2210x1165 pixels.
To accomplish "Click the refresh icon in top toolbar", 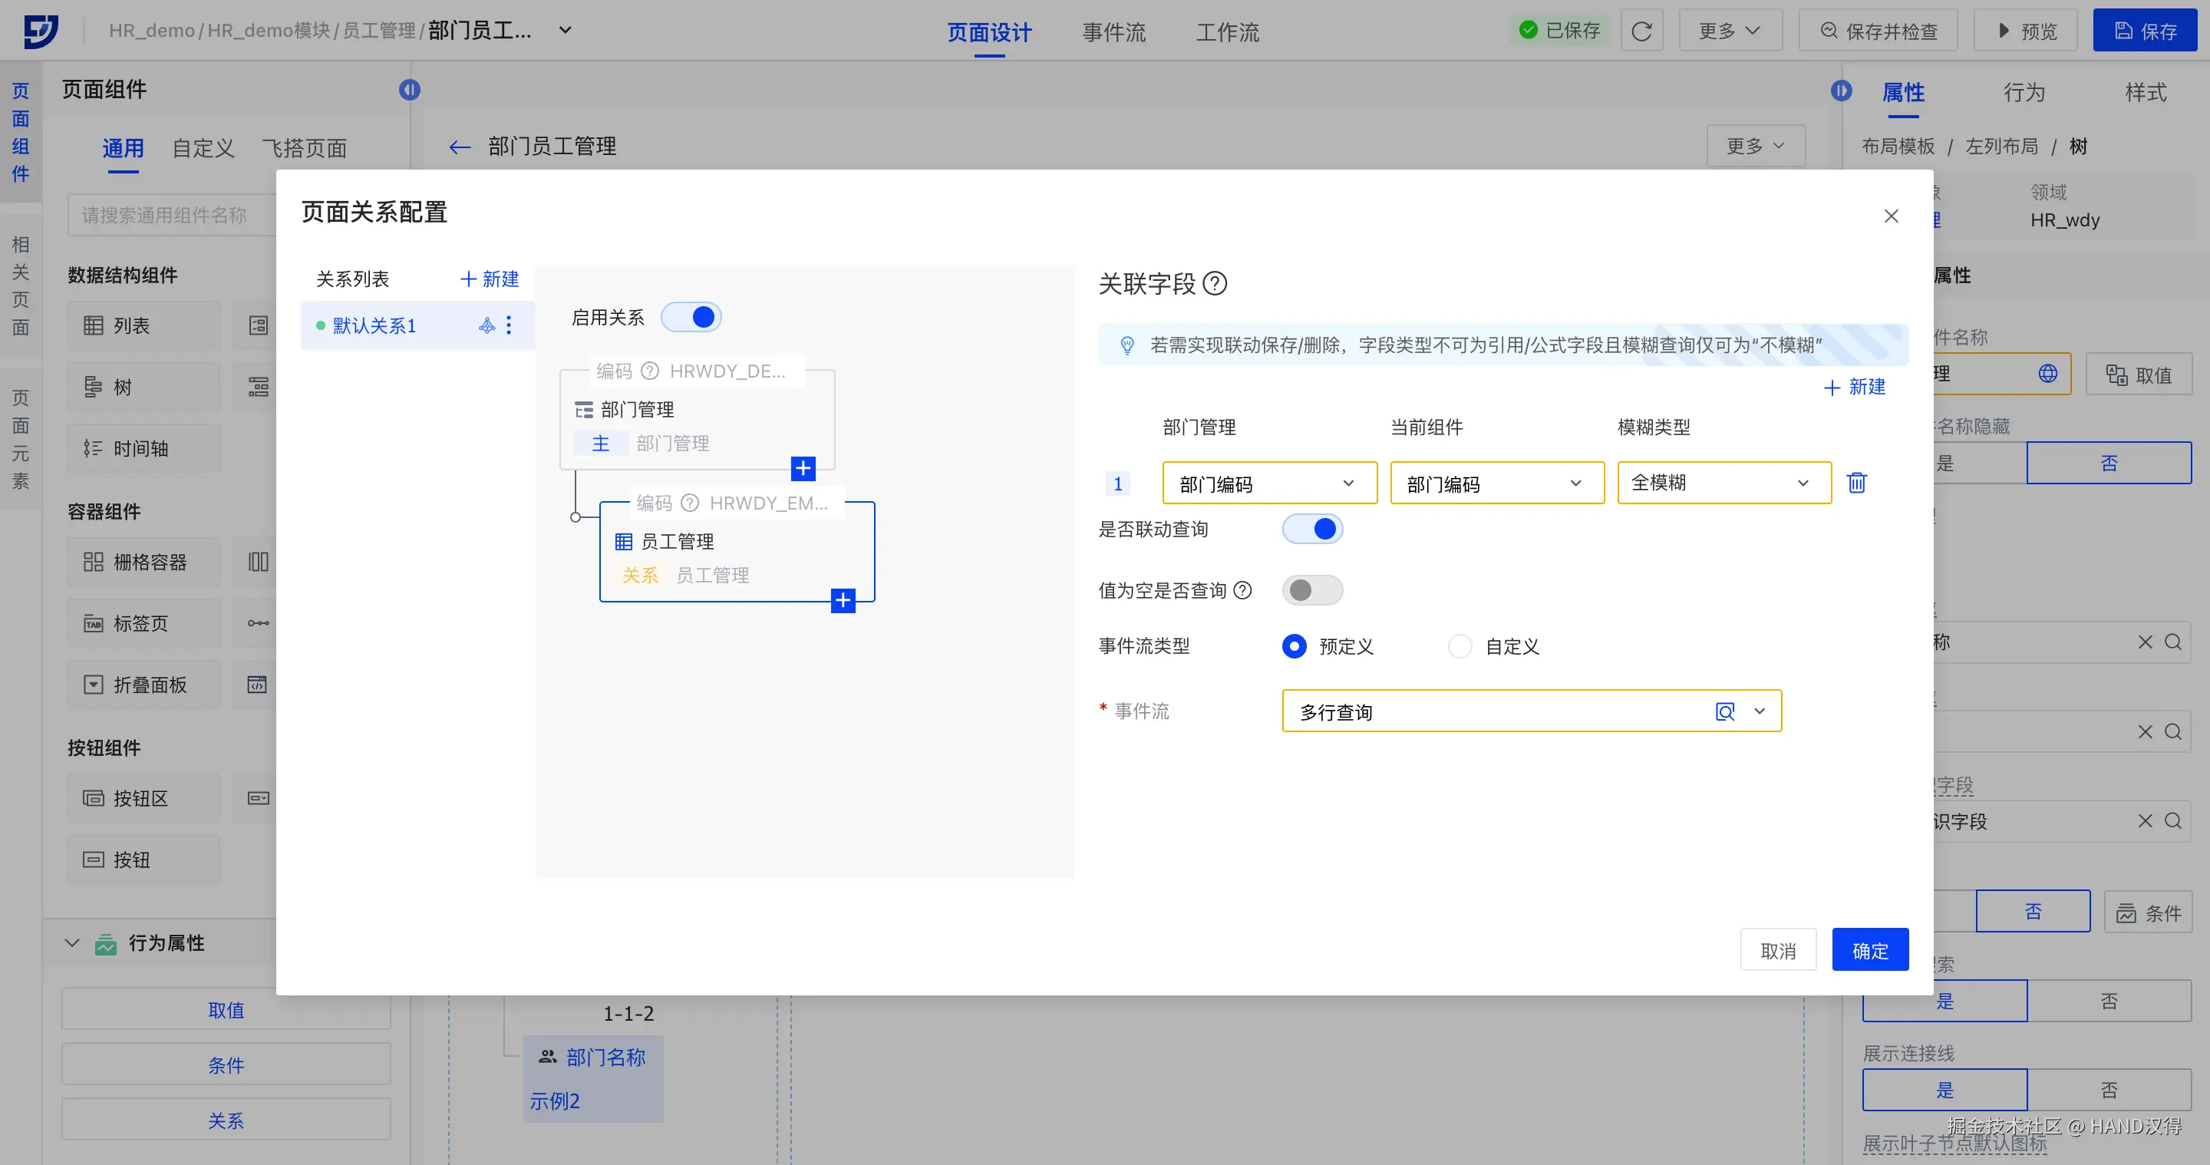I will (x=1641, y=31).
